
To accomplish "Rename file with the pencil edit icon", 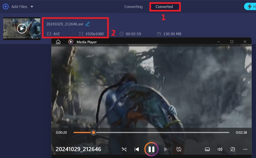I will tap(87, 24).
